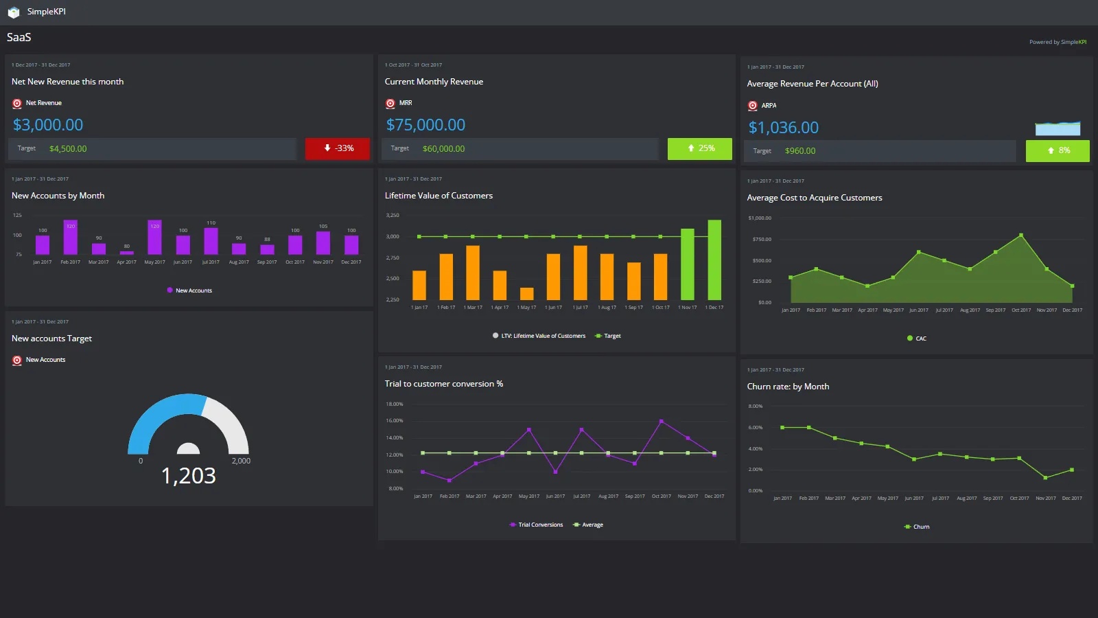Select the Net Revenue bullseye target icon
The height and width of the screenshot is (618, 1098).
click(x=17, y=103)
